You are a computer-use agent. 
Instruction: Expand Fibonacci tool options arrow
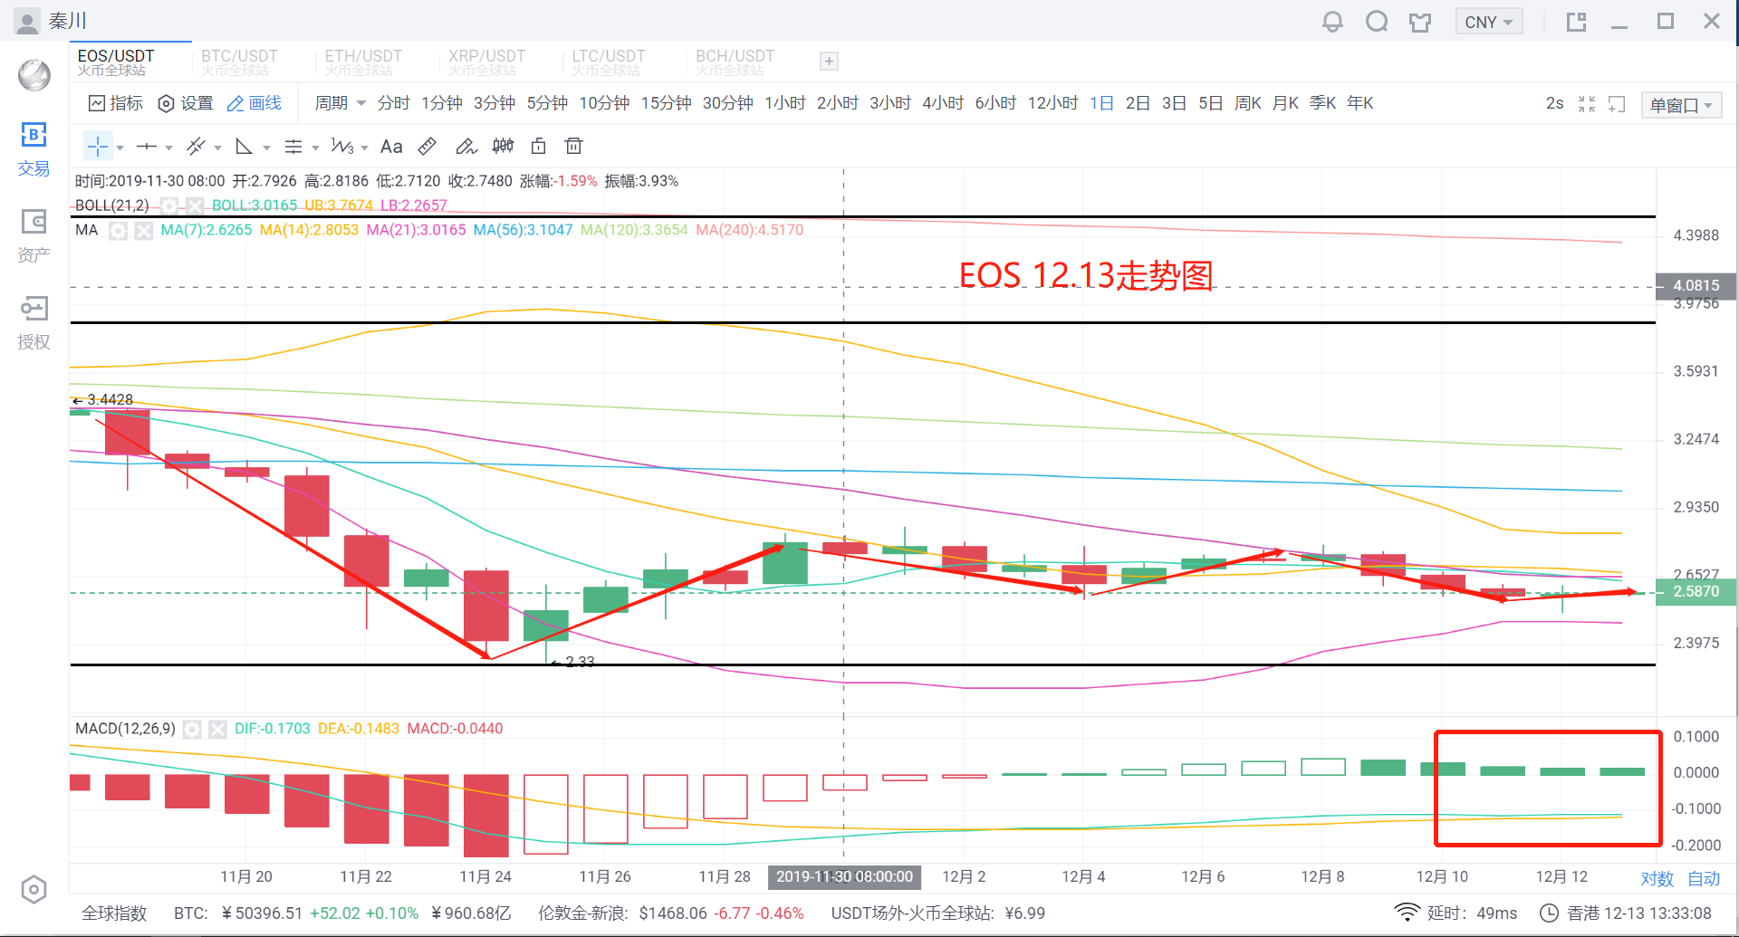315,148
